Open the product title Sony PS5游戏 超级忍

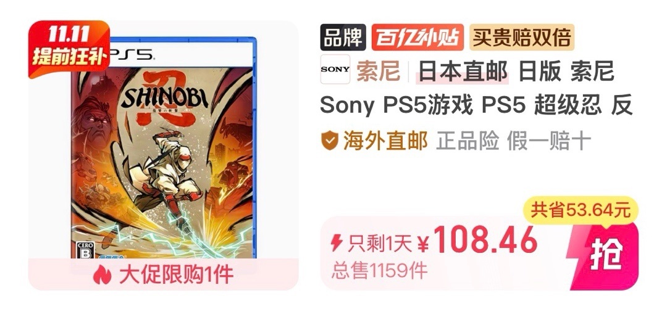coord(476,88)
